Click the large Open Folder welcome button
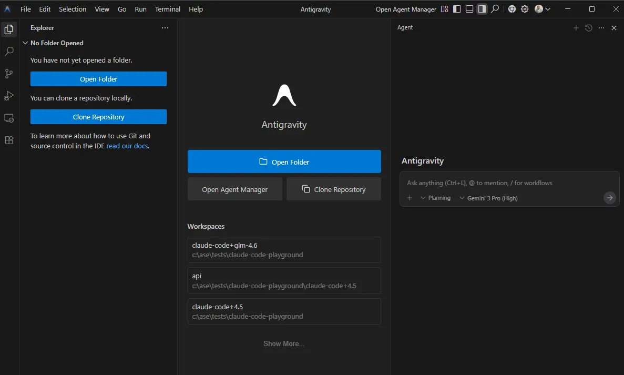Screen dimensions: 624x375 coord(284,161)
